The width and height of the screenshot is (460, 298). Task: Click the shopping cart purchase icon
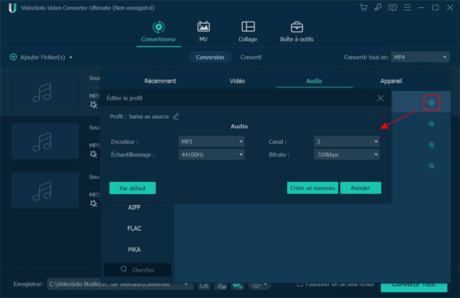pyautogui.click(x=363, y=8)
